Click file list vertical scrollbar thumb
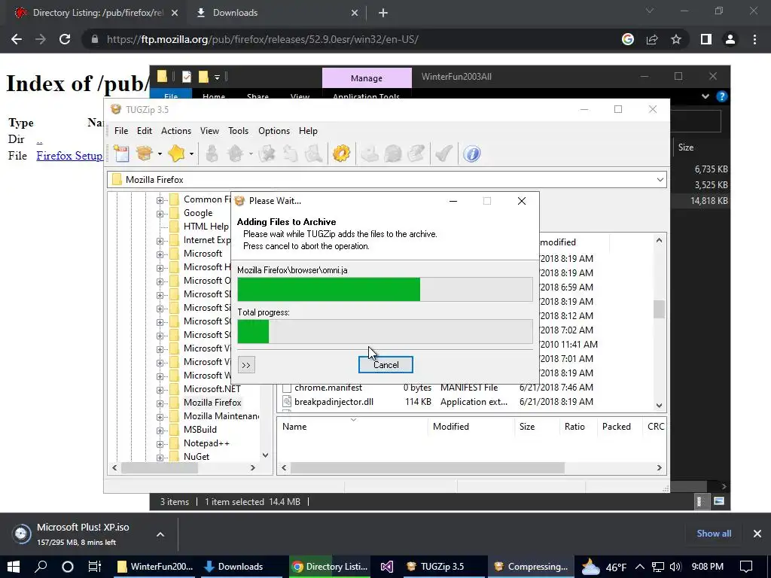 point(659,309)
